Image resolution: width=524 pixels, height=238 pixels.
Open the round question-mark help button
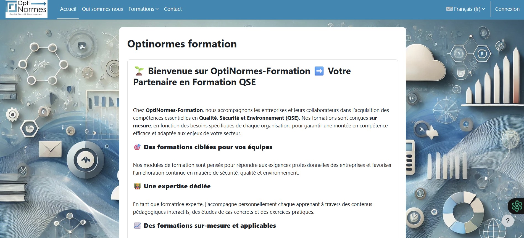click(508, 221)
